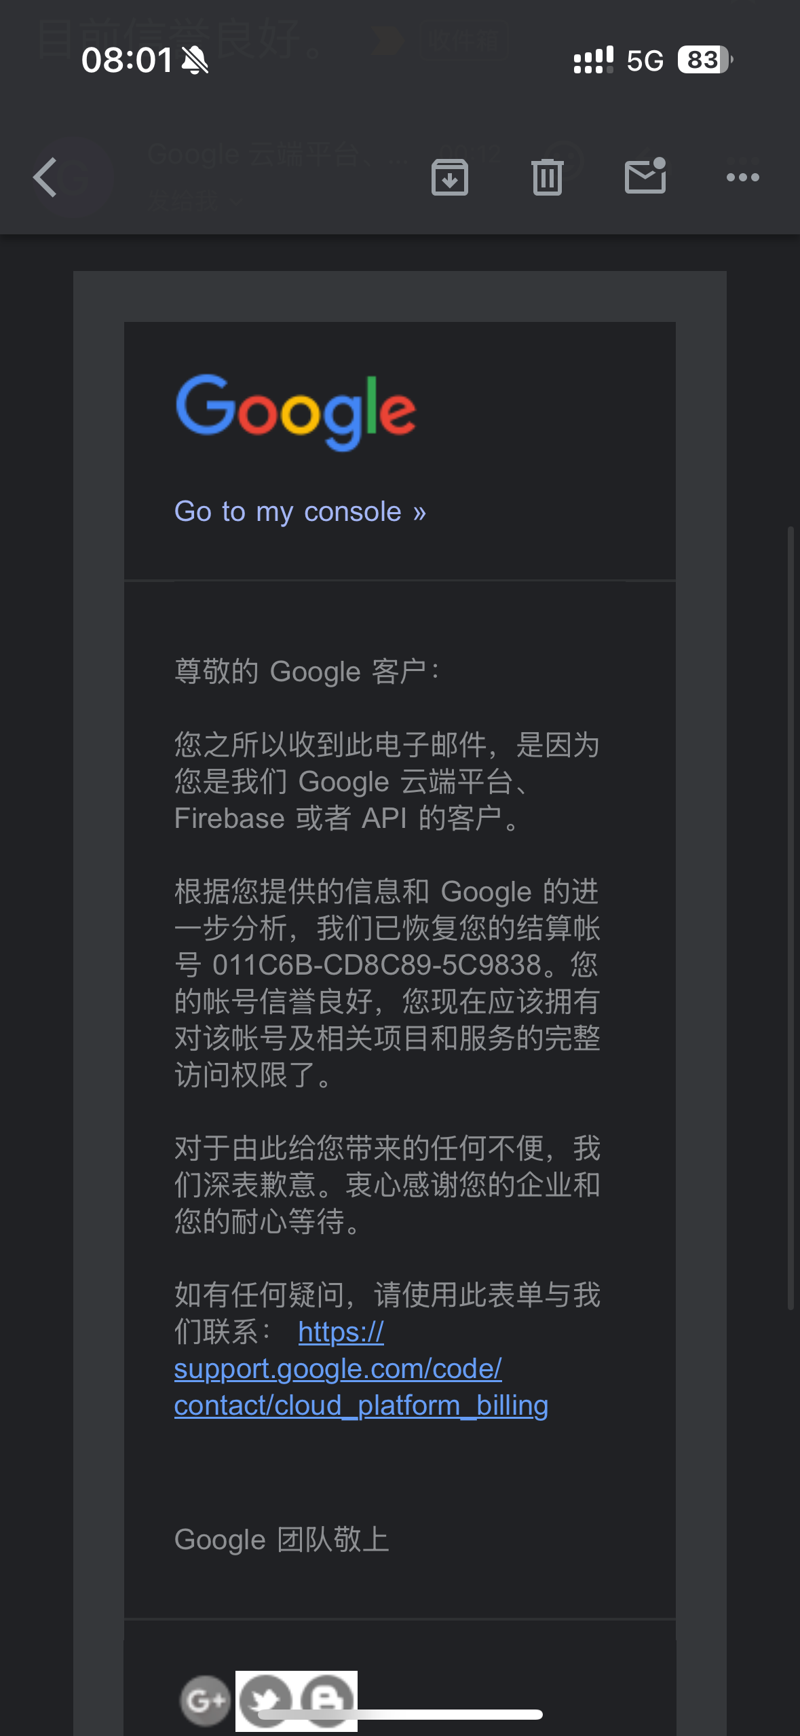Tap the Twitter bird icon in the footer

point(266,1701)
